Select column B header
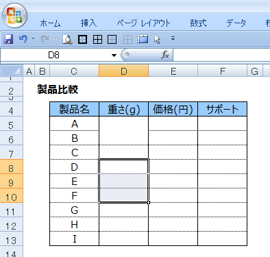The width and height of the screenshot is (270, 257). (x=42, y=71)
